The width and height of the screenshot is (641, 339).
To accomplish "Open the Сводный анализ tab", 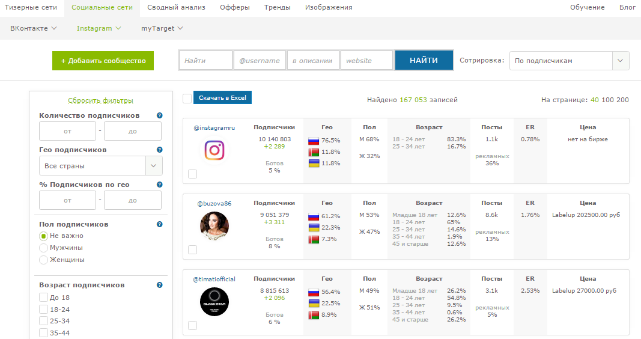I will [x=176, y=7].
